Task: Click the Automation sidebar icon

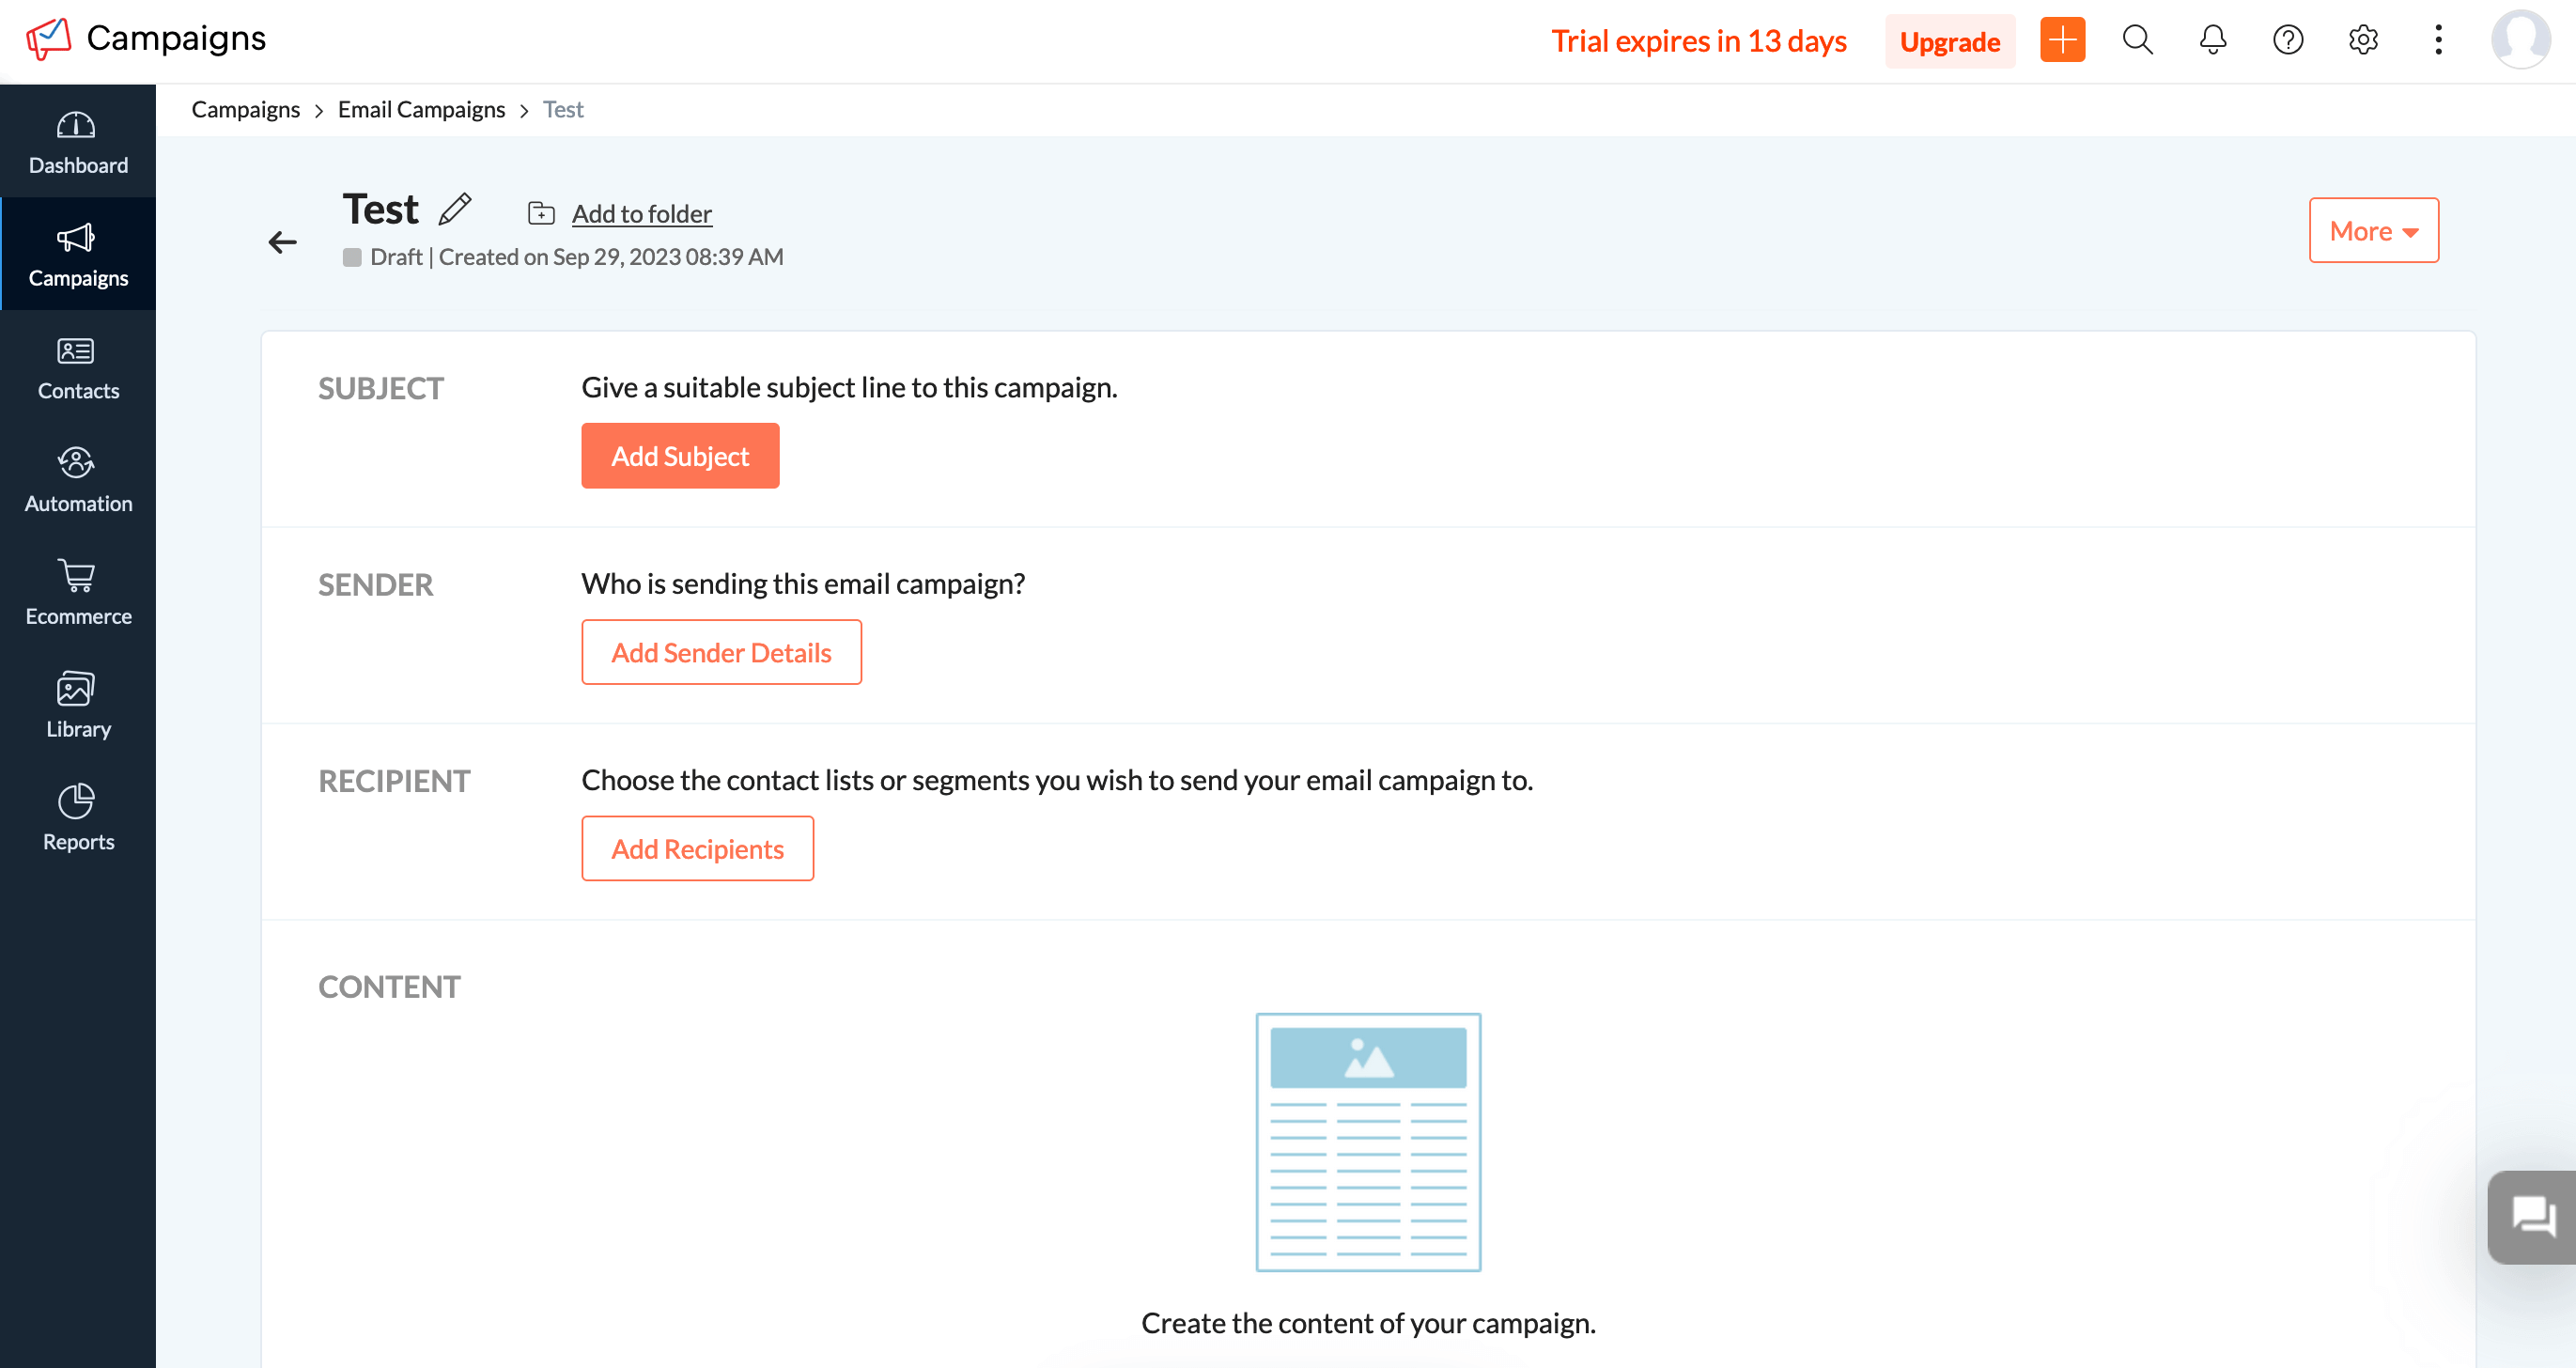Action: 78,480
